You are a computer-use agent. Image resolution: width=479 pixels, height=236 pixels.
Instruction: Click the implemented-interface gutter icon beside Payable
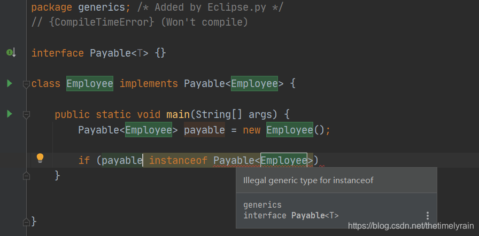point(11,53)
